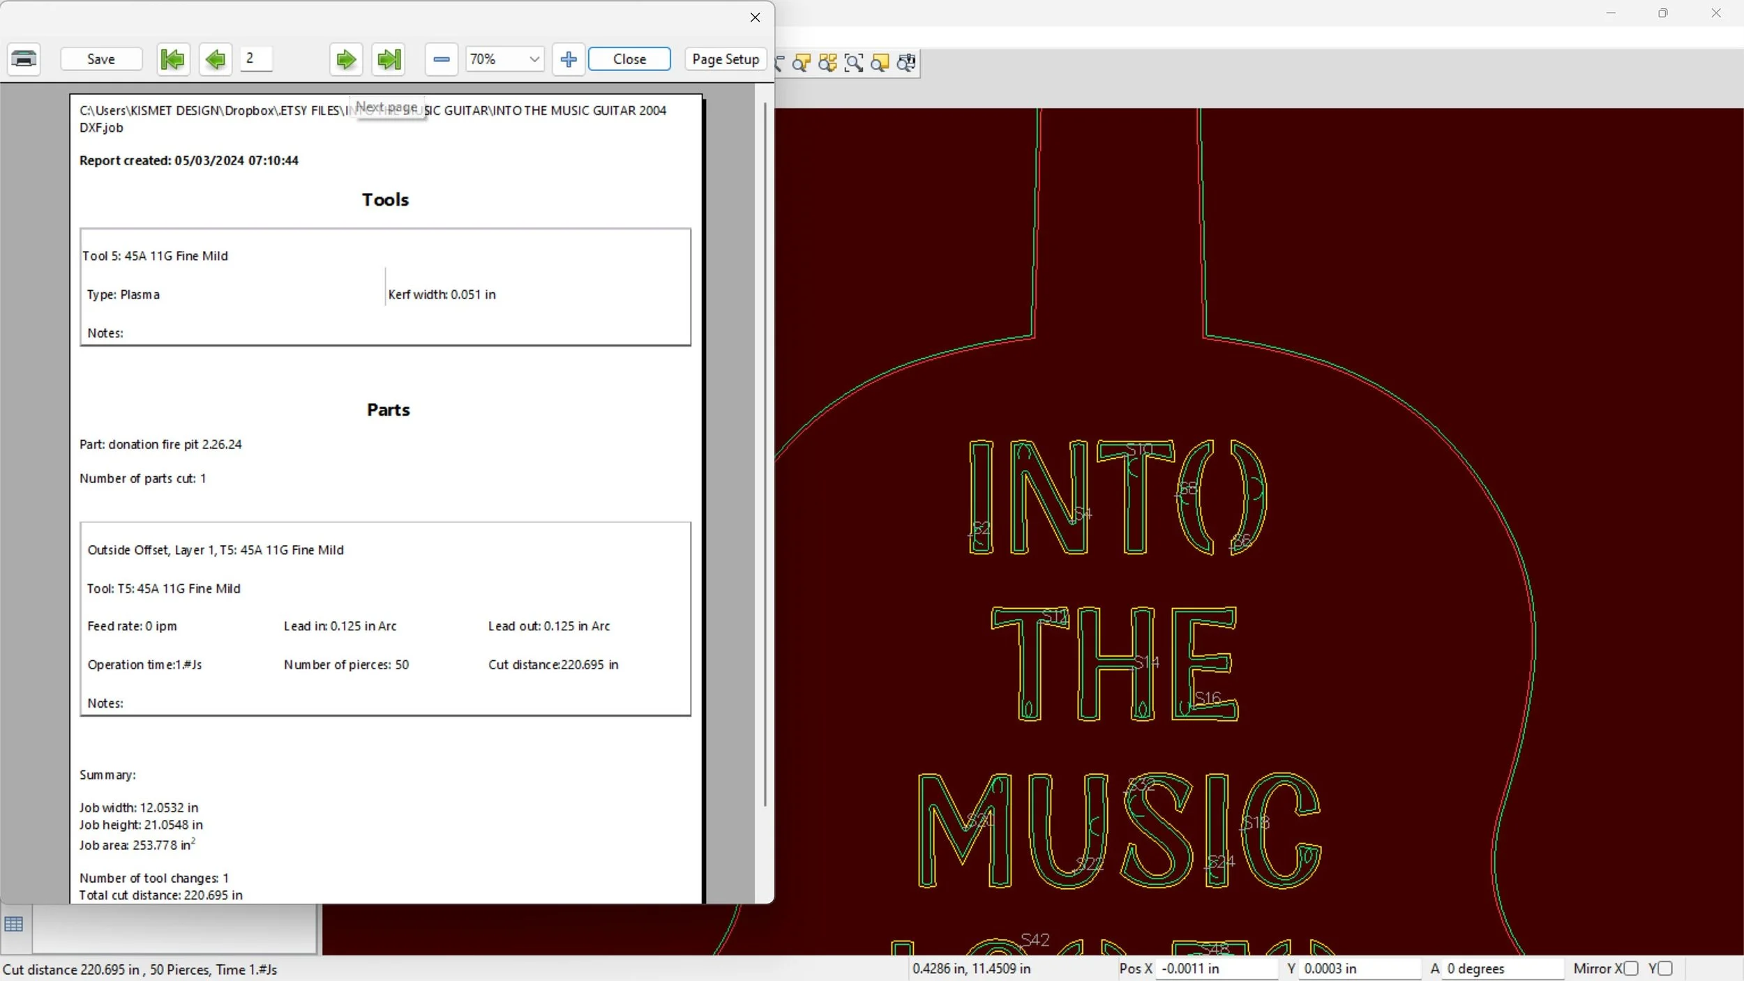Screen dimensions: 1744x981
Task: Jump to the last report page
Action: (x=389, y=59)
